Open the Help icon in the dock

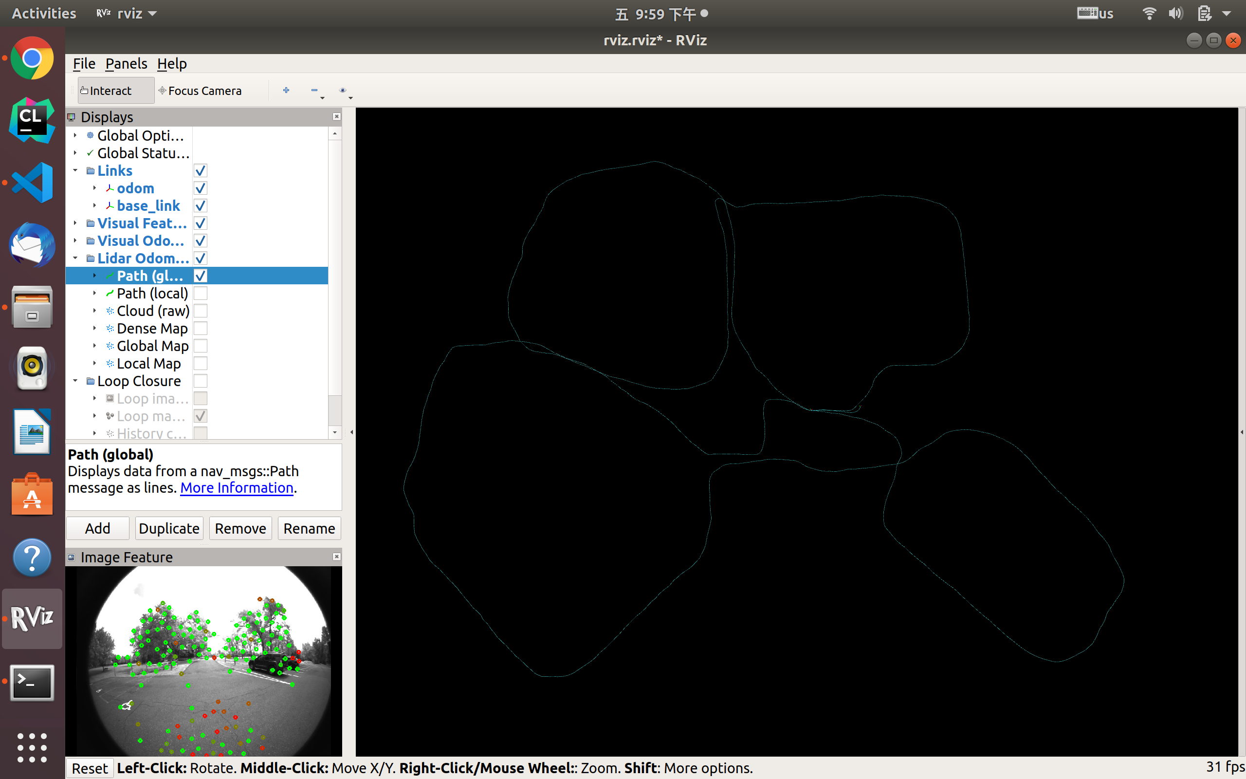click(x=32, y=557)
